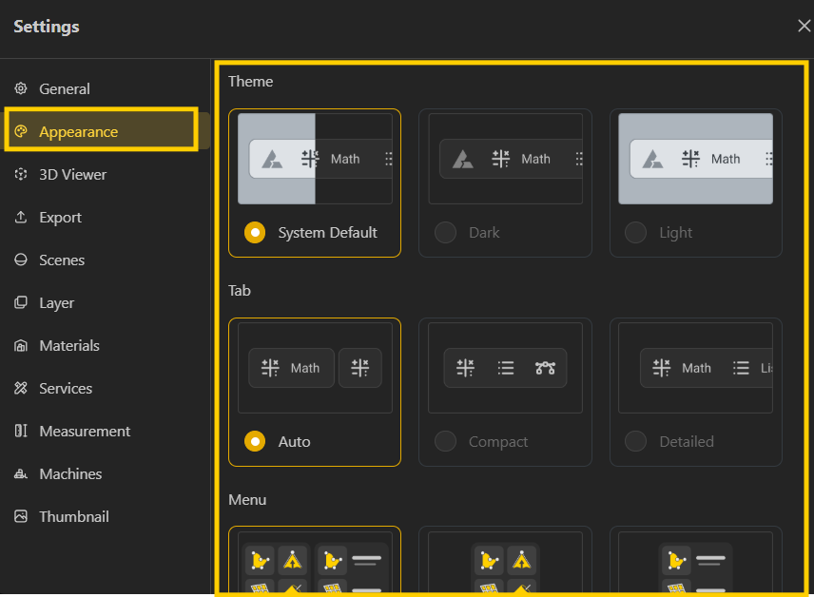Click the curve node icon in Compact preview
This screenshot has height=597, width=814.
pyautogui.click(x=545, y=368)
